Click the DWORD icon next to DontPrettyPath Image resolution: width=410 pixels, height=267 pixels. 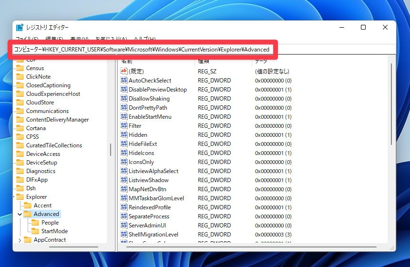click(123, 107)
